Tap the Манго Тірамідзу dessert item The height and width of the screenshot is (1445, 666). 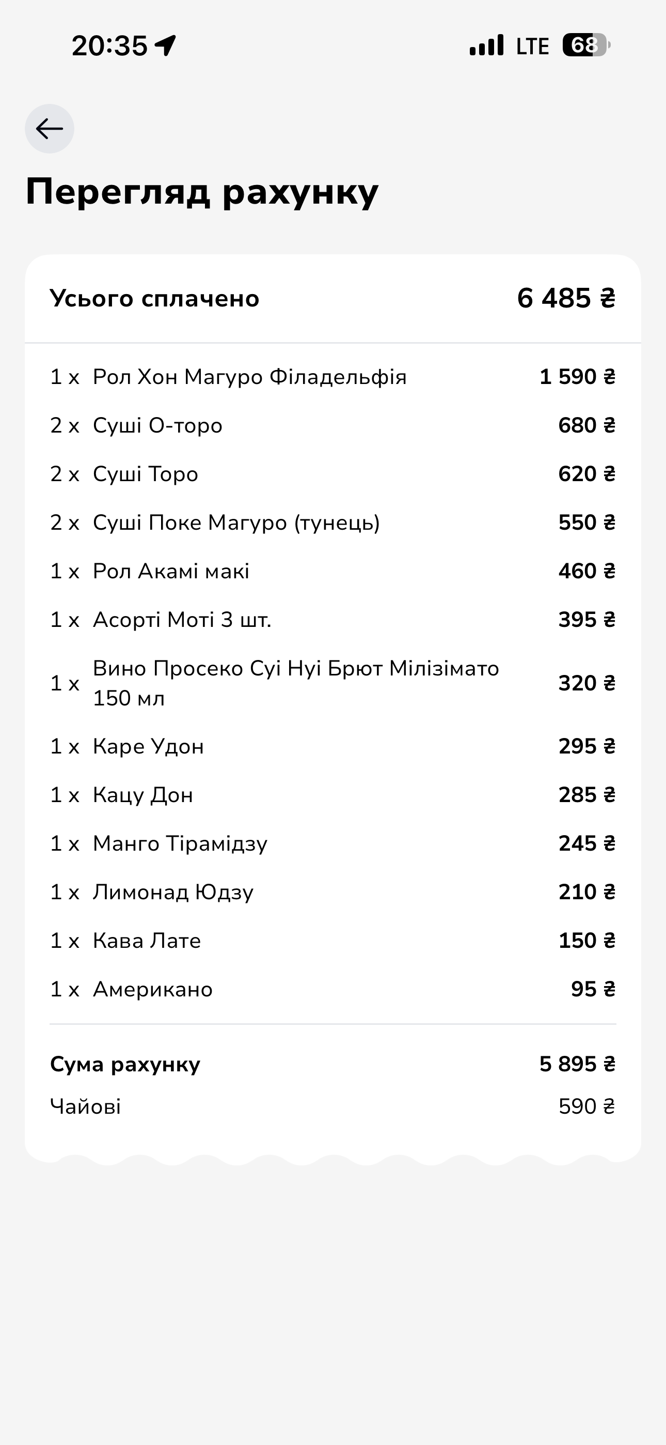(x=333, y=843)
